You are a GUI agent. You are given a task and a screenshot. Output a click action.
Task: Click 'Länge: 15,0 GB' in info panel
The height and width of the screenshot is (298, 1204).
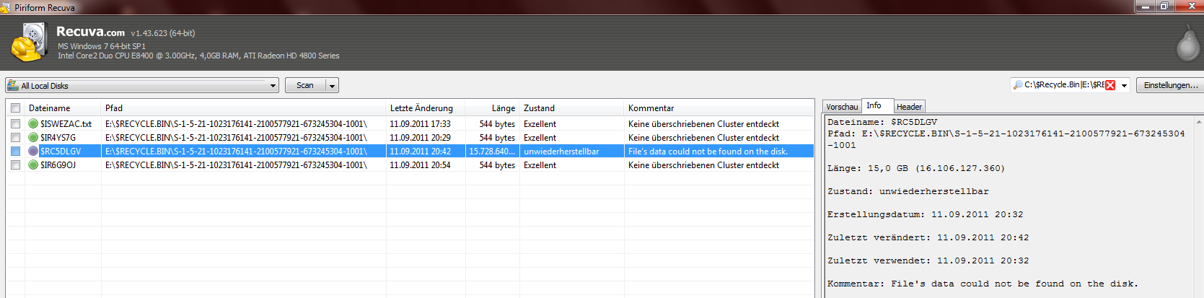(x=915, y=168)
